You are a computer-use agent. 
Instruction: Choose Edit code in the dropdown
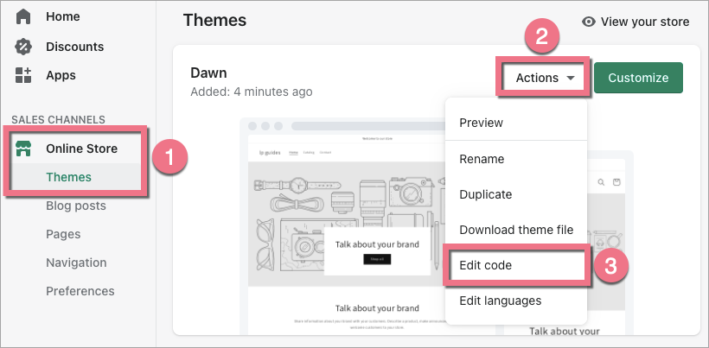point(485,265)
